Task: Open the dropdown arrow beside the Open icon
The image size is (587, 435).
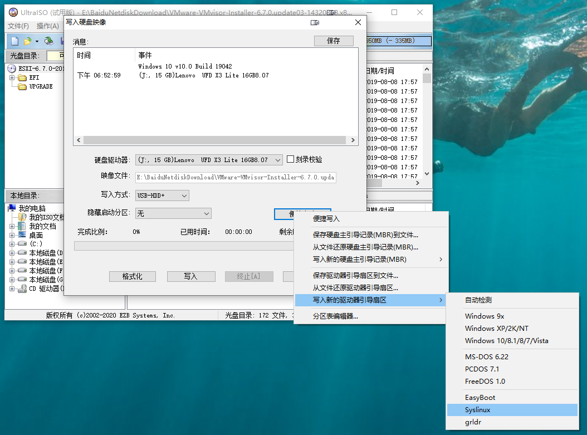Action: point(37,41)
